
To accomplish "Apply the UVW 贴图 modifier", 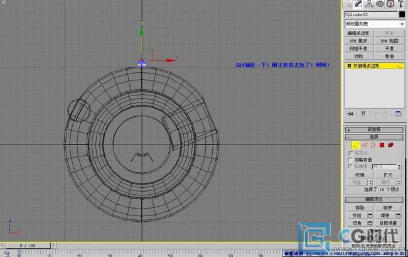I will [389, 41].
